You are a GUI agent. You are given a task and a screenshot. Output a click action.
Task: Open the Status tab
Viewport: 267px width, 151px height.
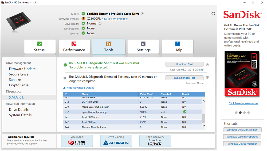pos(40,47)
